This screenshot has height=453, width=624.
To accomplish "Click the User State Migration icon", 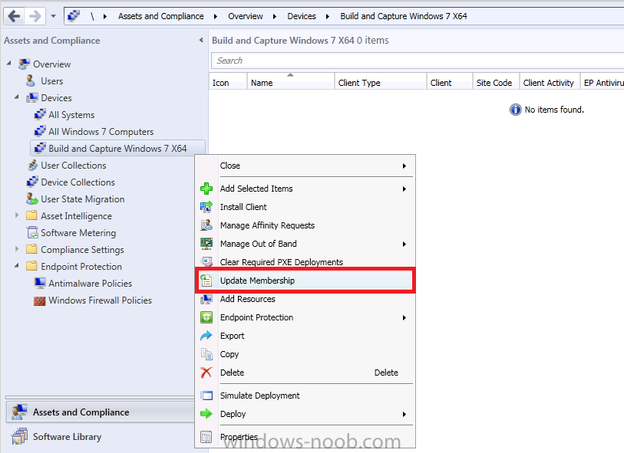I will (x=31, y=199).
